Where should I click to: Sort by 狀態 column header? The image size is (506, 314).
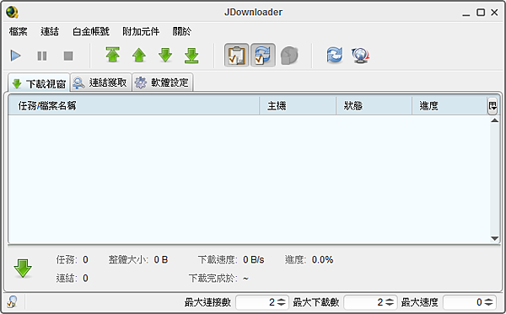coord(374,105)
